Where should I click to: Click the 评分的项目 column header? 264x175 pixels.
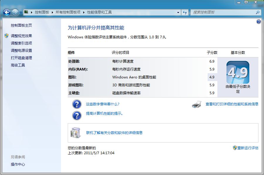[x=120, y=53]
